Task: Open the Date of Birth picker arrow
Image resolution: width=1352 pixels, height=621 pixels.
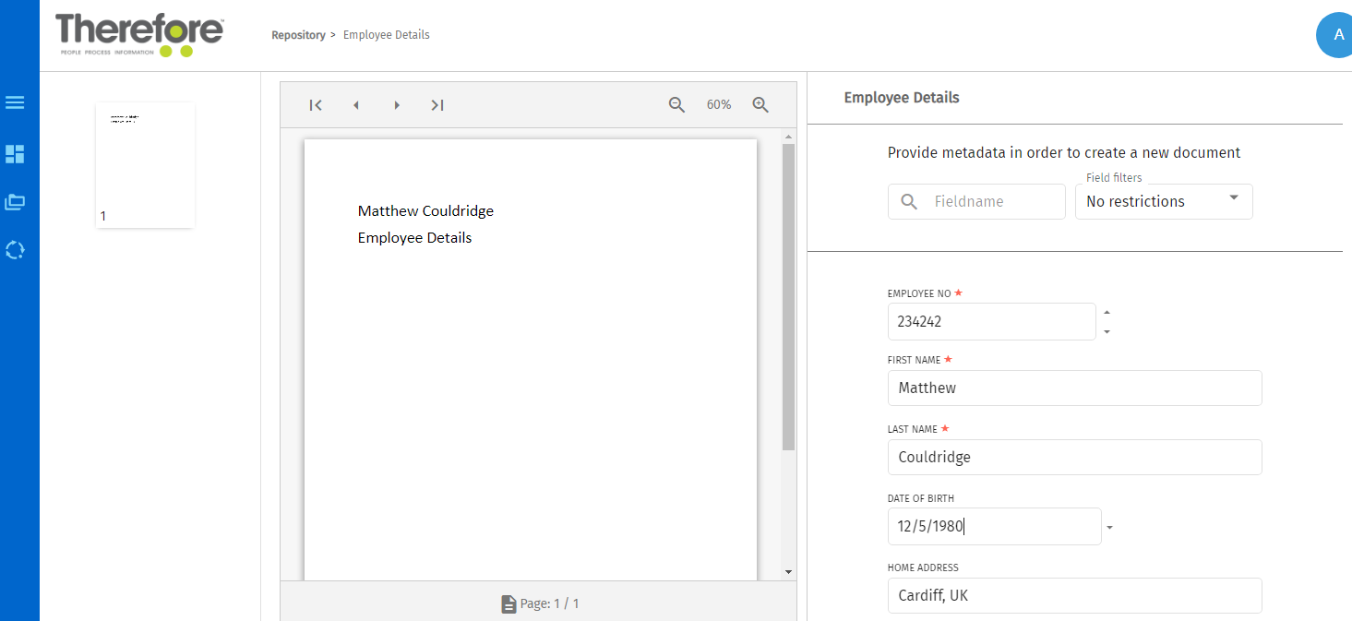Action: [1109, 528]
